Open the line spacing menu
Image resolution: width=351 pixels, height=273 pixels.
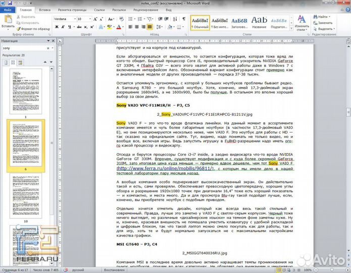[160, 27]
